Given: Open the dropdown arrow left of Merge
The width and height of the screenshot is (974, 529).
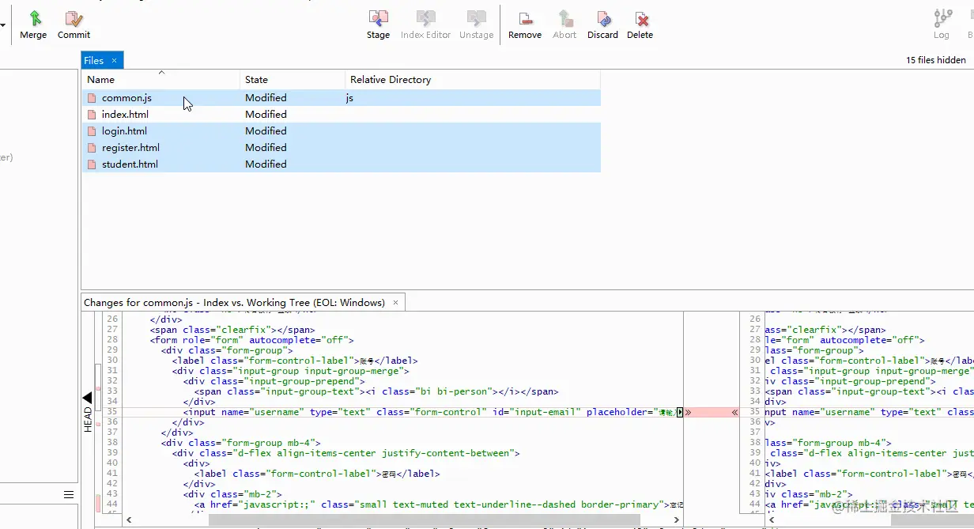Looking at the screenshot, I should (x=3, y=25).
